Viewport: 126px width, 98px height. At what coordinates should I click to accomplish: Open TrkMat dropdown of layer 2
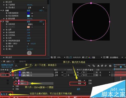[x=71, y=75]
